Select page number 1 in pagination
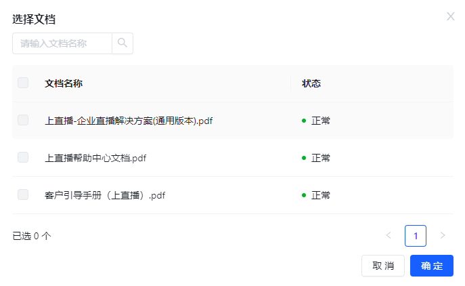Screen dimensions: 465x286 pyautogui.click(x=416, y=236)
